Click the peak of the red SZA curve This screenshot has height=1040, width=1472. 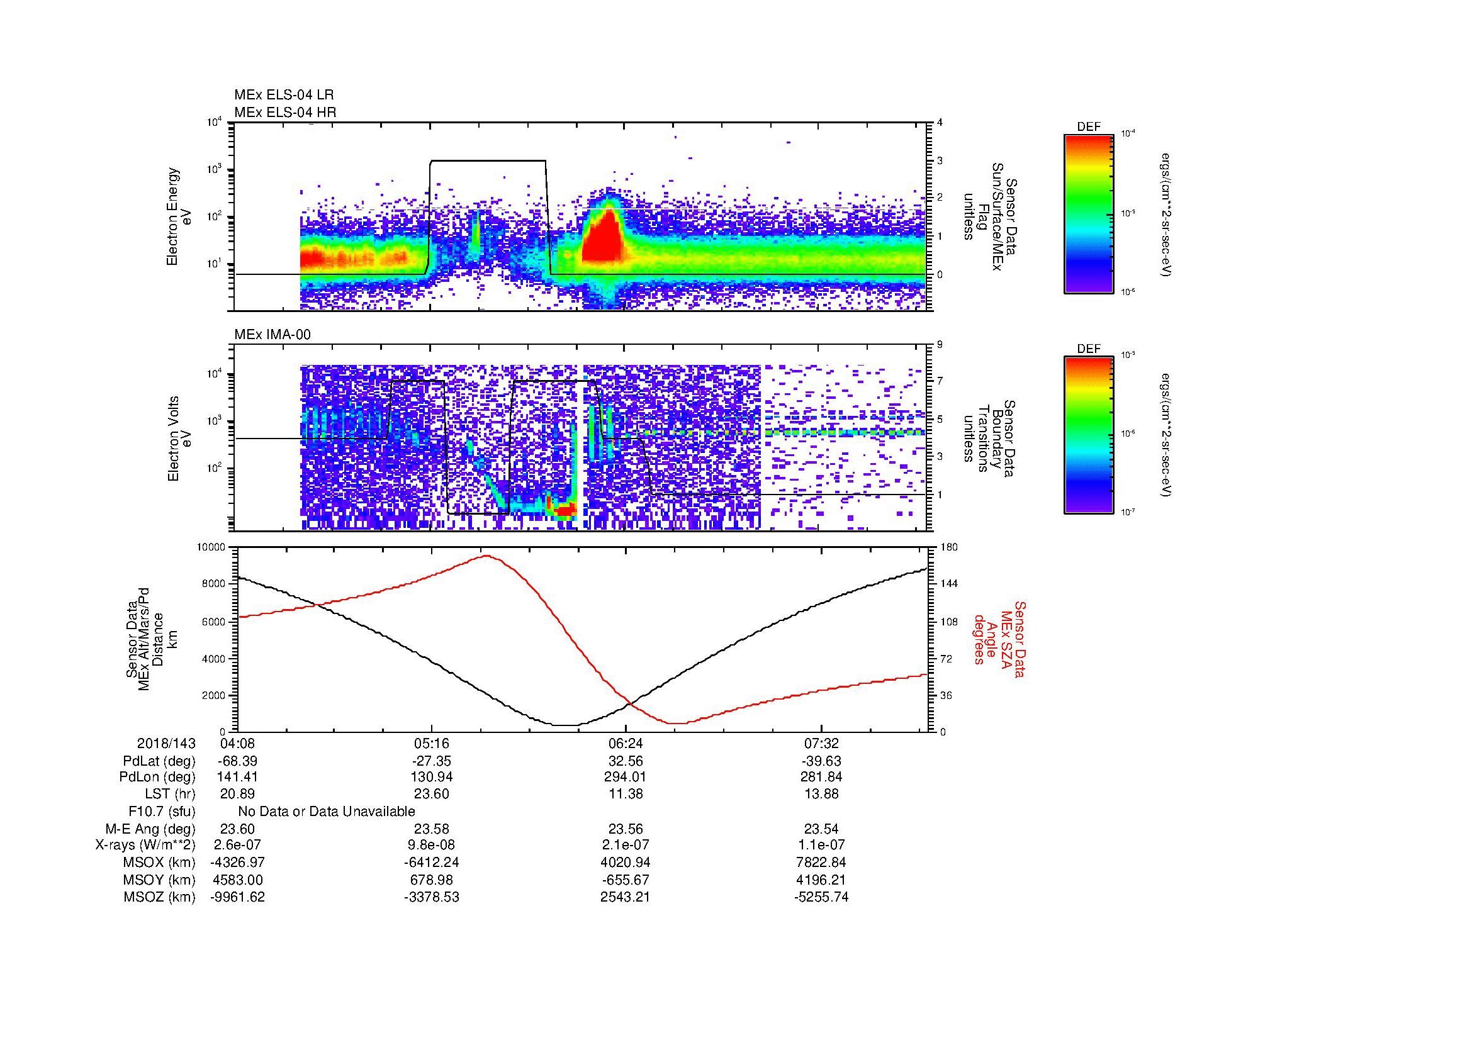click(x=487, y=556)
